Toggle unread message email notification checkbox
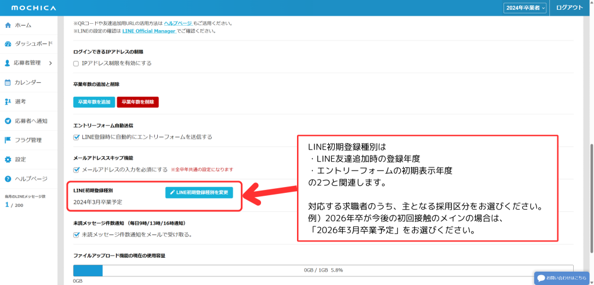 pyautogui.click(x=76, y=235)
